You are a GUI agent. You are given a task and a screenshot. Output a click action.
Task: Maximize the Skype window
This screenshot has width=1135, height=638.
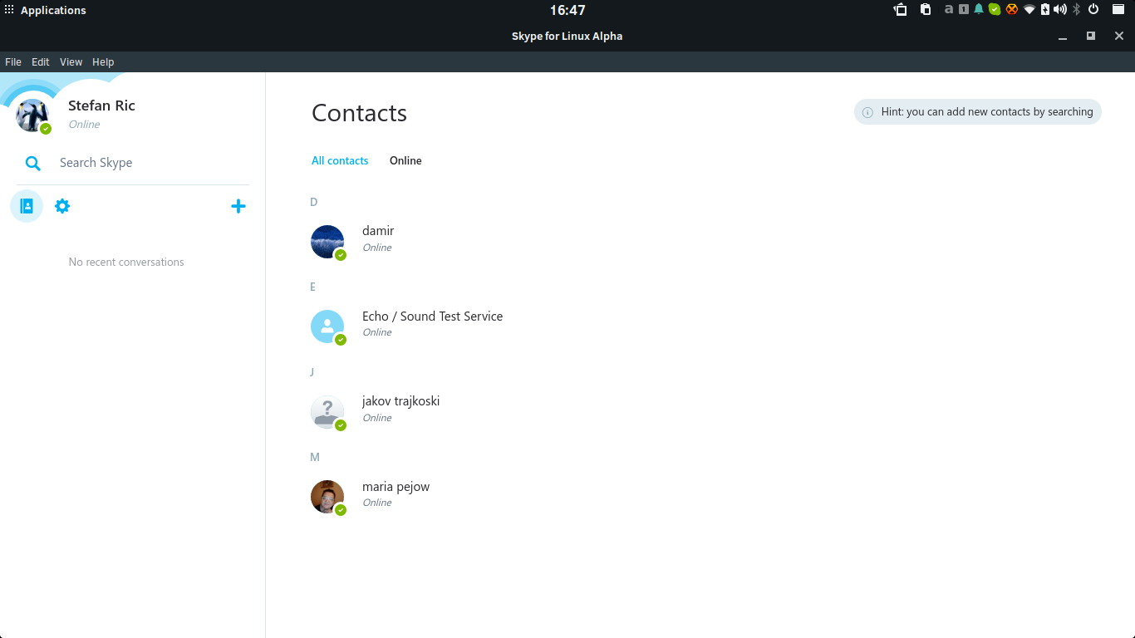1091,36
